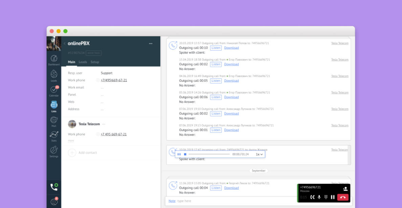This screenshot has width=402, height=208.
Task: Open the Dashboard panel in the sidebar
Action: coord(54,60)
